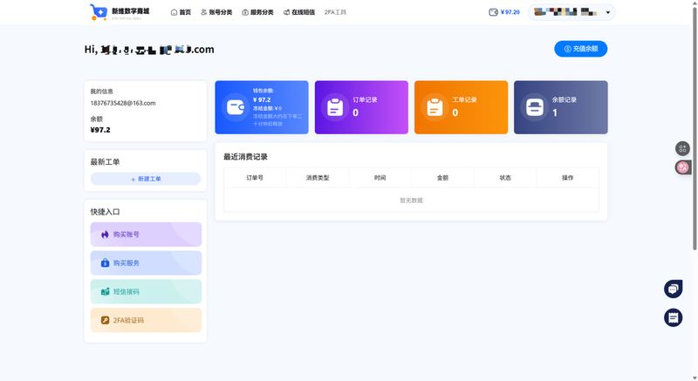
Task: Open the 首页 home menu item
Action: 181,12
